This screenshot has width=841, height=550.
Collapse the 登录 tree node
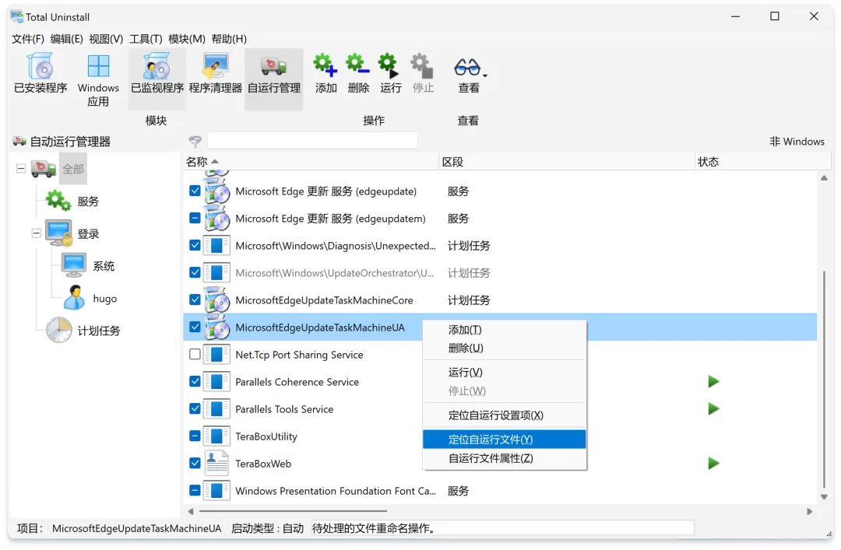coord(37,233)
